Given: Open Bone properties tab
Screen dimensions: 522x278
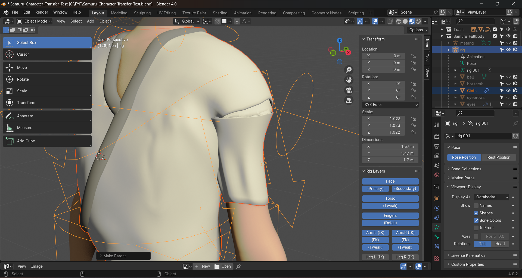Looking at the screenshot, I should [437, 237].
